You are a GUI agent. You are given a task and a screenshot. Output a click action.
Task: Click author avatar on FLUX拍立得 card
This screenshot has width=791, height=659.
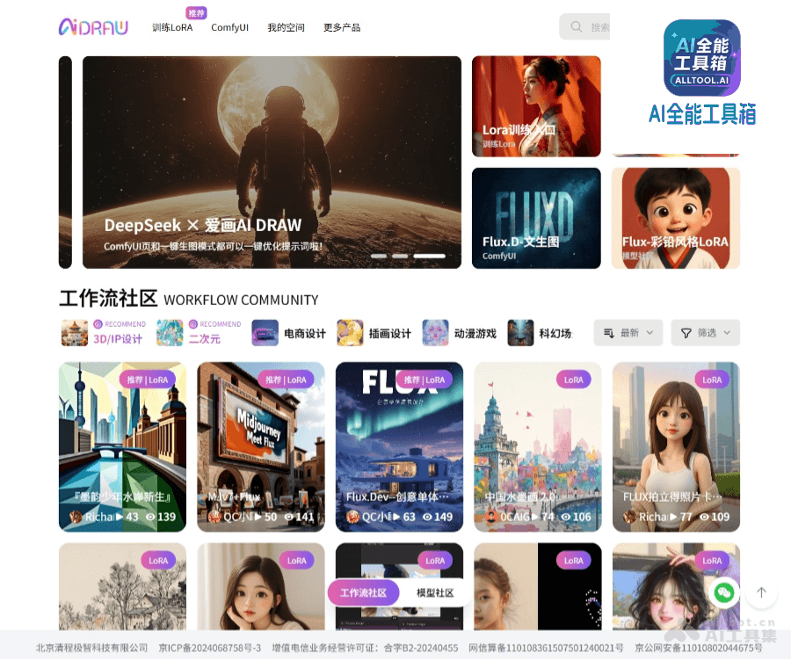tap(629, 517)
